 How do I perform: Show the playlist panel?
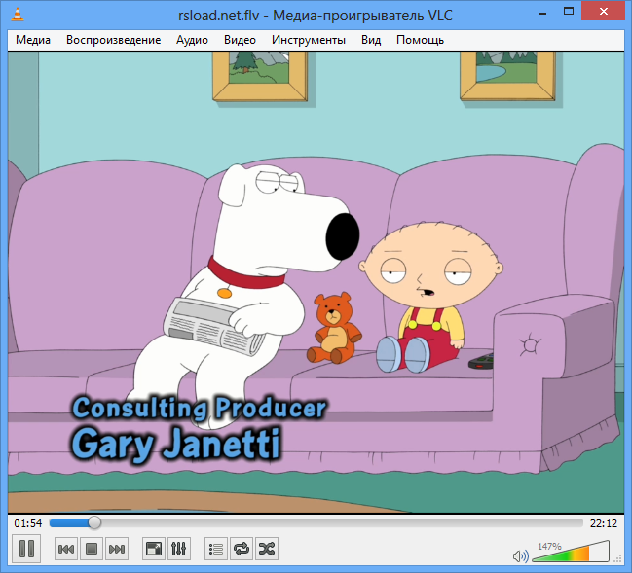(x=216, y=549)
